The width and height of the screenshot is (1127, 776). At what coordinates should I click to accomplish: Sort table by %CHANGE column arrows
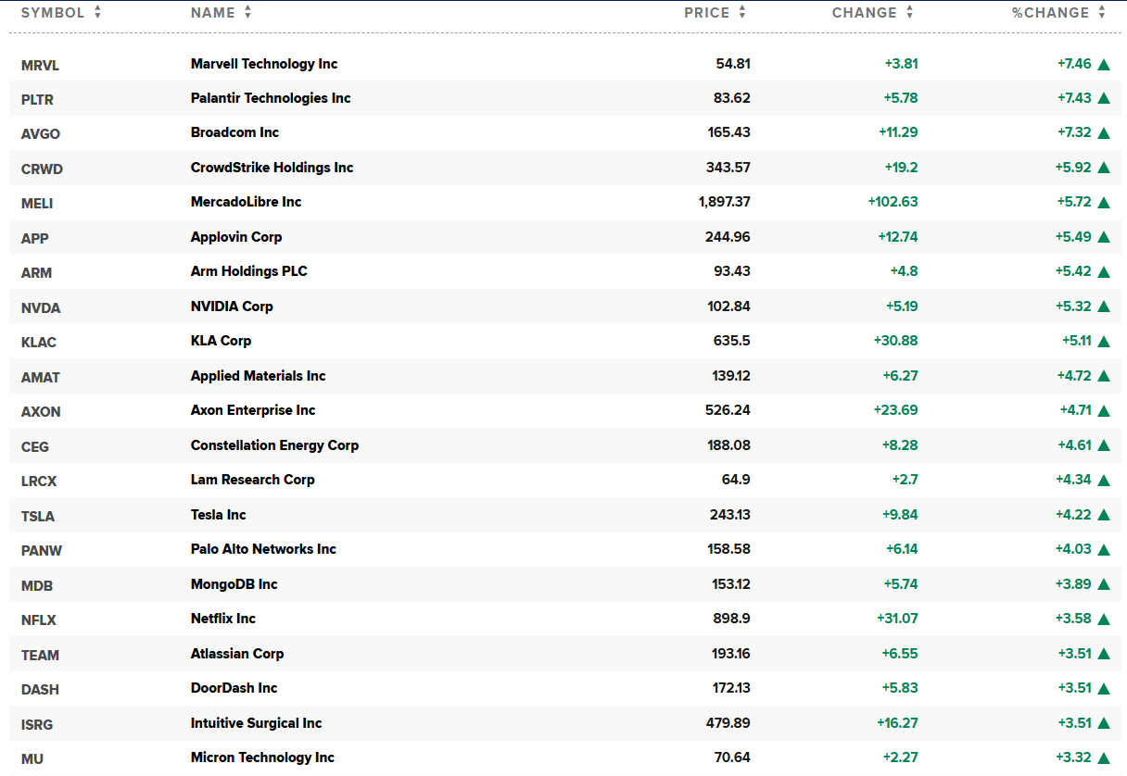coord(1102,13)
